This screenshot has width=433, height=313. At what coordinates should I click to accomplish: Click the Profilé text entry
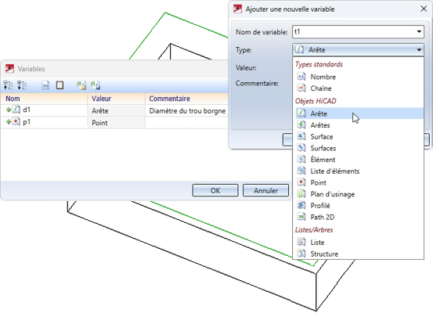320,206
